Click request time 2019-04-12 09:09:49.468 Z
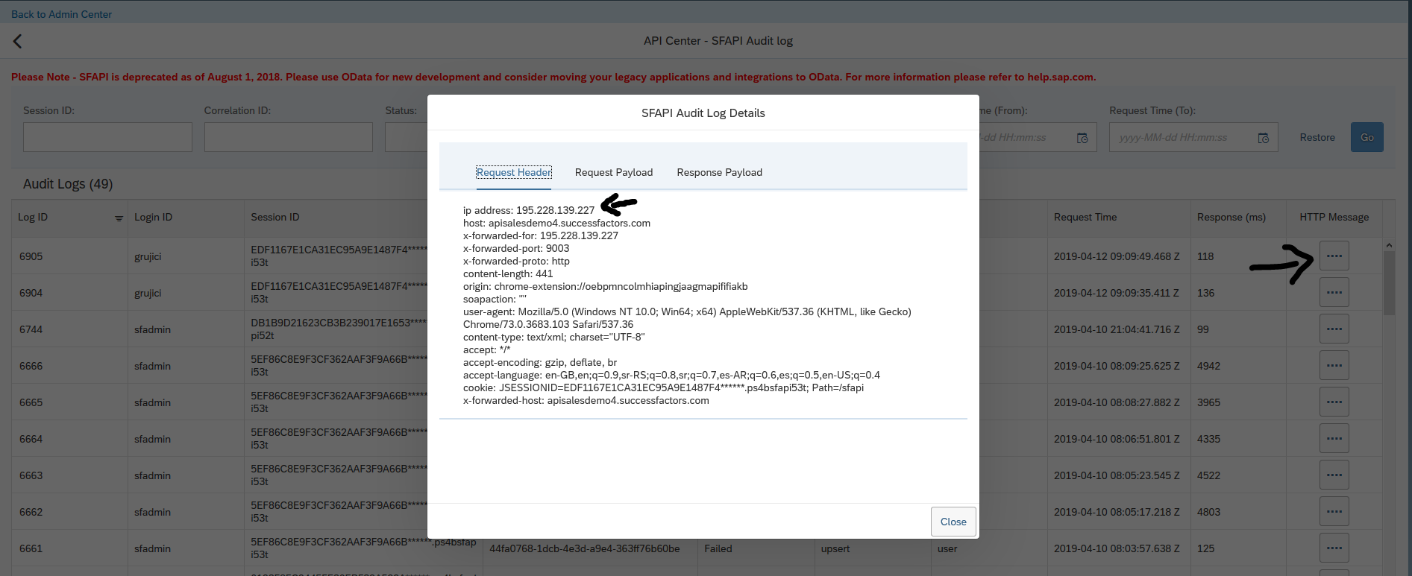Image resolution: width=1412 pixels, height=576 pixels. pos(1117,256)
